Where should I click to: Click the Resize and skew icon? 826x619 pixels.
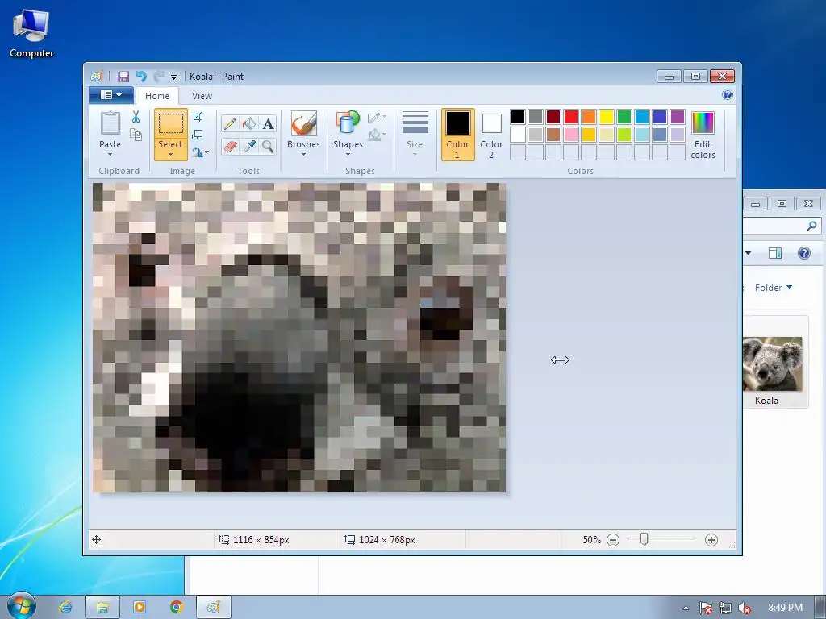[198, 135]
